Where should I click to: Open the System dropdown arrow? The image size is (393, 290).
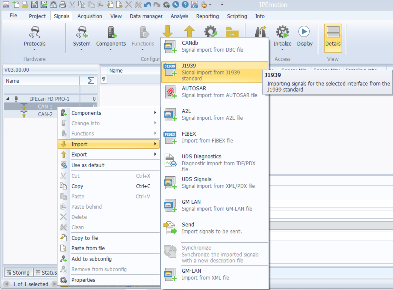82,50
